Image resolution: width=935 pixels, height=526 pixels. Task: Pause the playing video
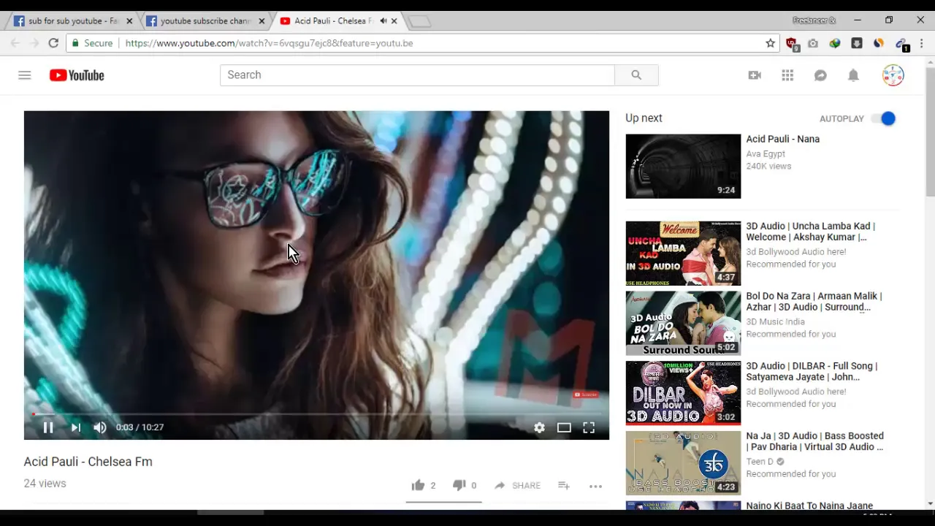coord(48,427)
